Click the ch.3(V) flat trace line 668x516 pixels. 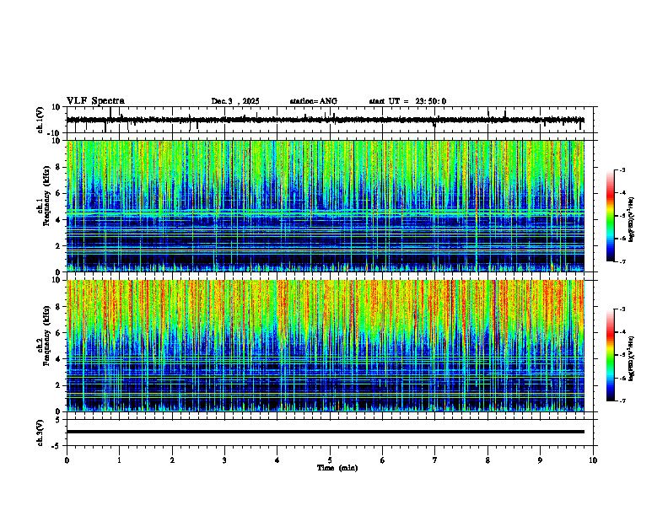click(x=326, y=432)
